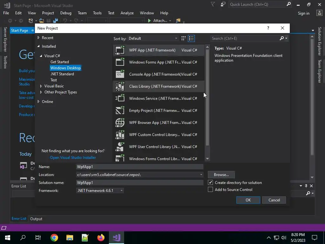Open the Analyze menu

pos(127,13)
